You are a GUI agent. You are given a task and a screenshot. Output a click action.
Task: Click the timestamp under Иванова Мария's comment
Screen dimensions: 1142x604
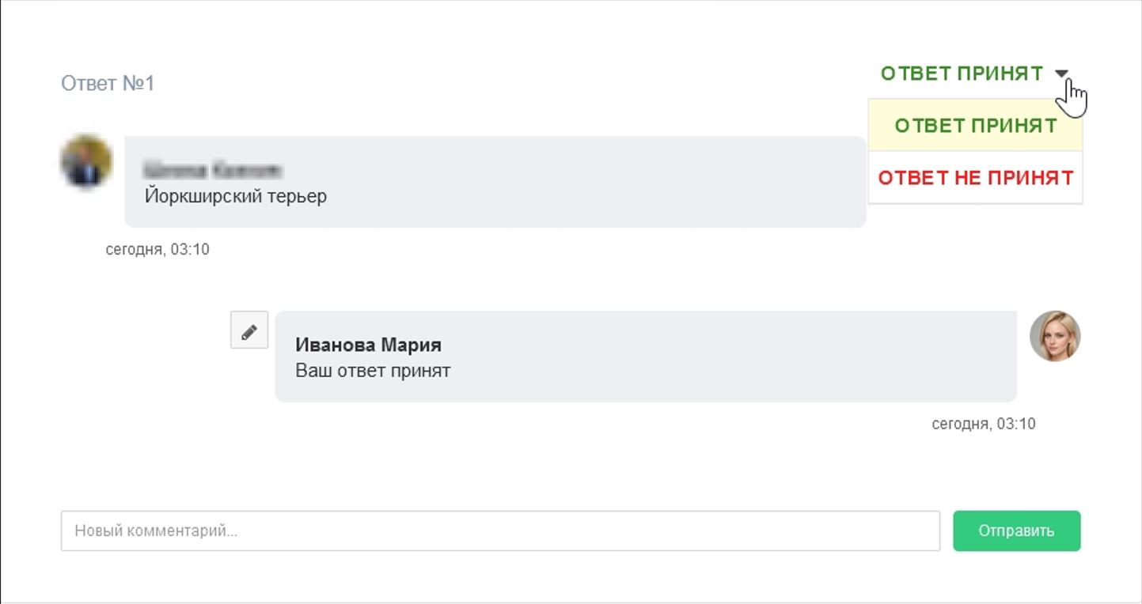pyautogui.click(x=983, y=424)
